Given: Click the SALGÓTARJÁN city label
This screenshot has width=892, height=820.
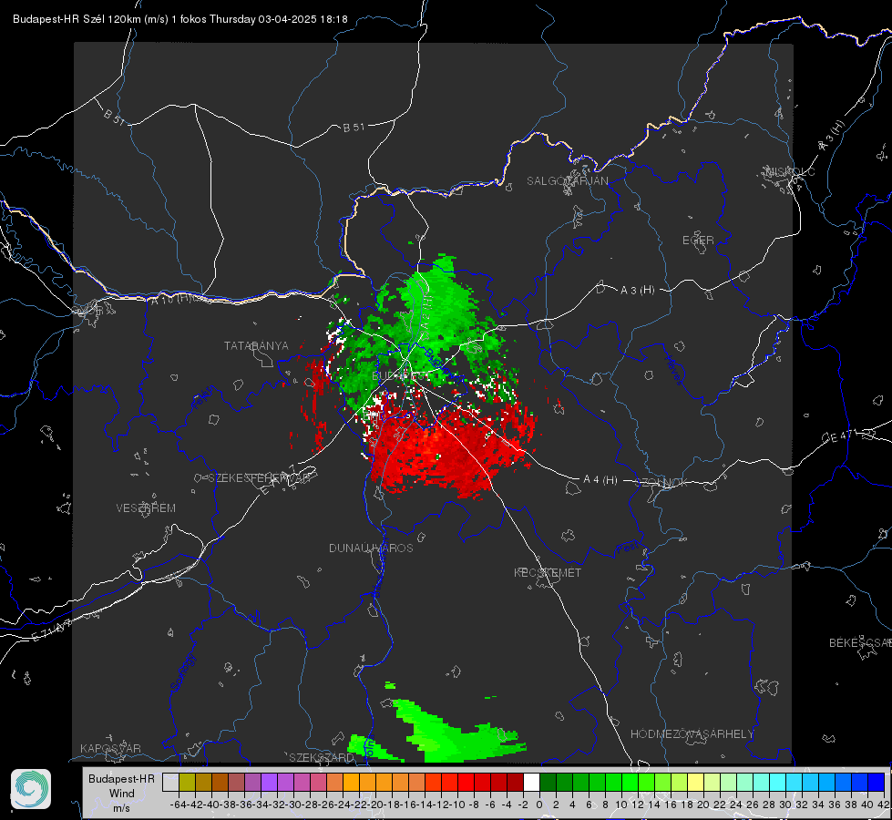Looking at the screenshot, I should (567, 181).
